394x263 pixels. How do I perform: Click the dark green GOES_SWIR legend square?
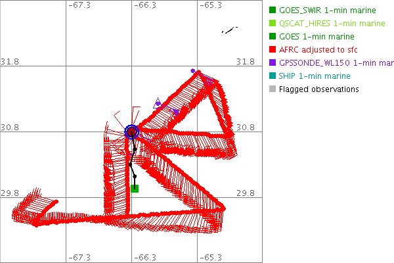click(273, 11)
